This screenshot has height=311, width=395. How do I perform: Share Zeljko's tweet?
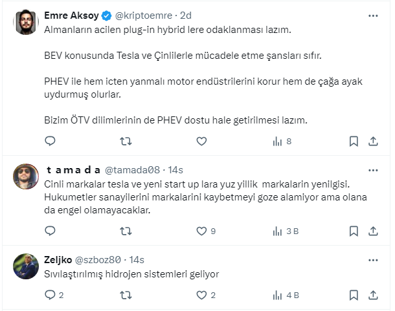(x=374, y=295)
